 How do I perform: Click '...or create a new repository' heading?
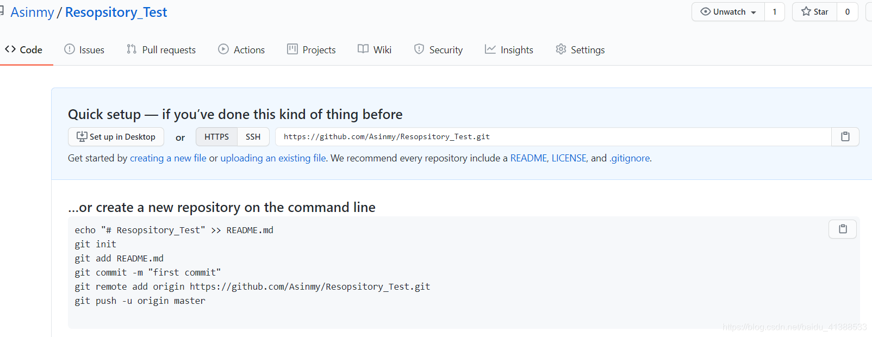coord(222,207)
